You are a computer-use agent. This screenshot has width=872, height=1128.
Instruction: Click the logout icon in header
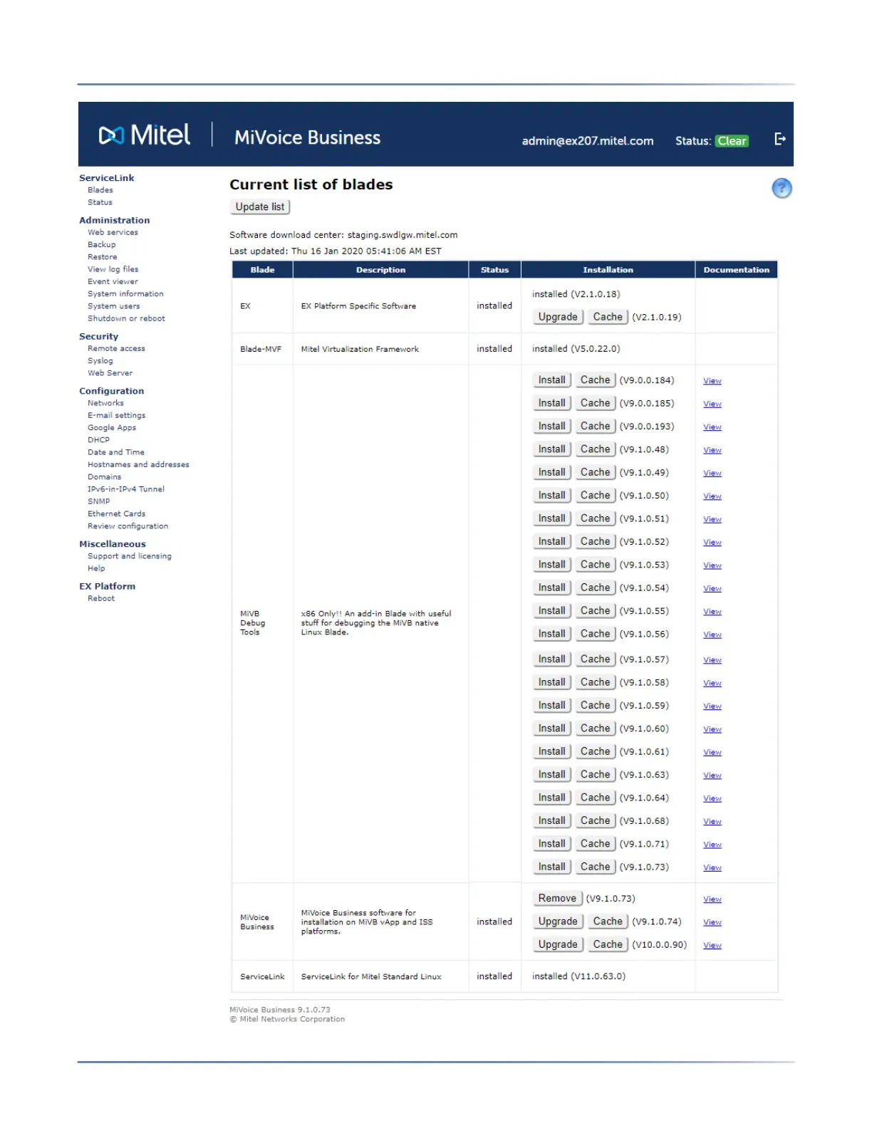(x=780, y=139)
